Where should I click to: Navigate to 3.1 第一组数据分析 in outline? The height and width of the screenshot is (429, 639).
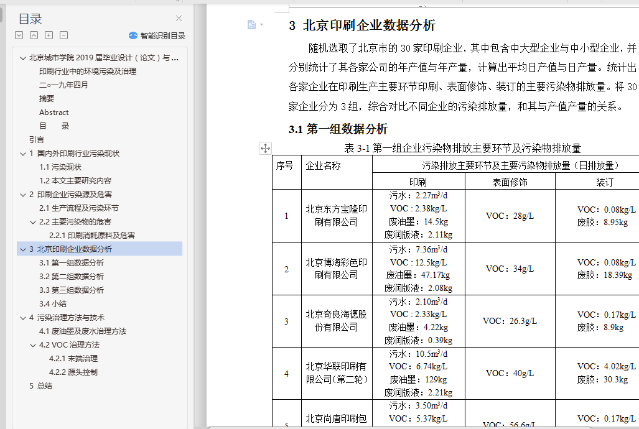click(x=72, y=263)
